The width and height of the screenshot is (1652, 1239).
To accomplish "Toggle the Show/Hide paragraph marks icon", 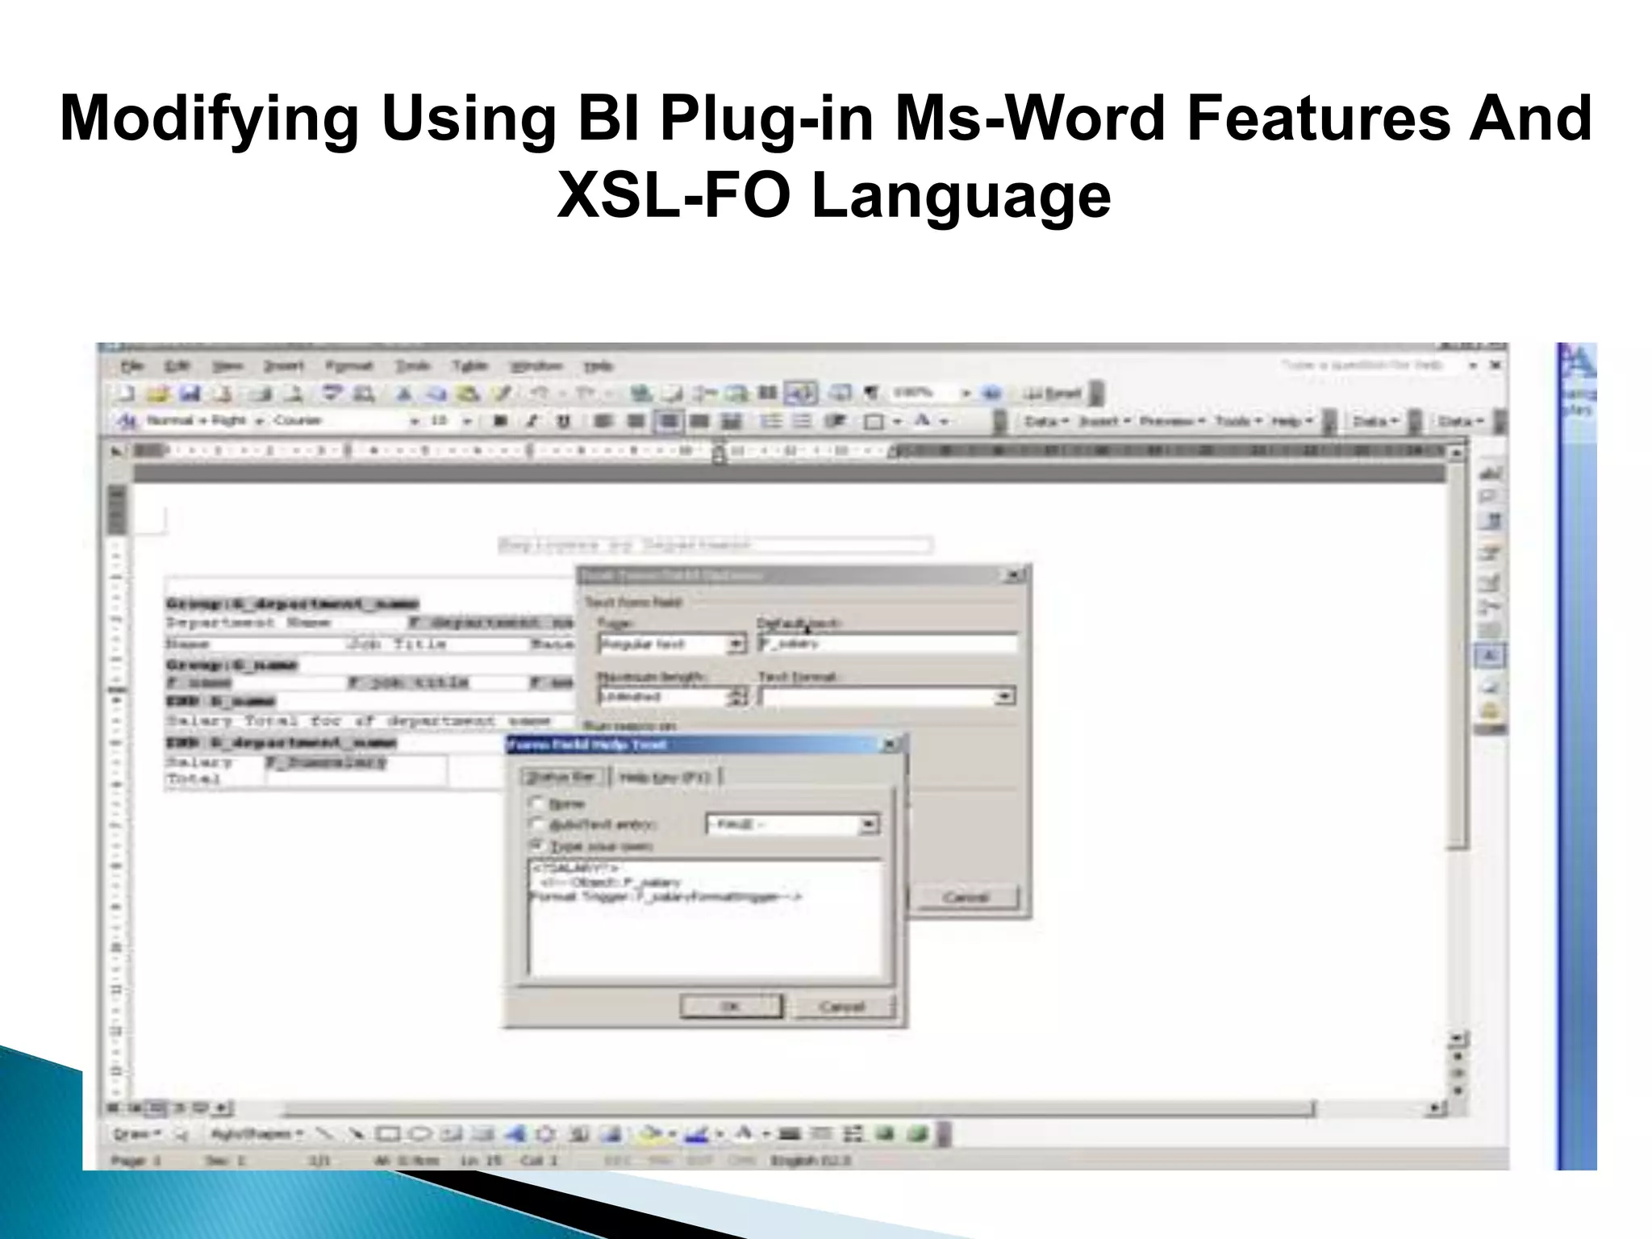I will pyautogui.click(x=871, y=394).
